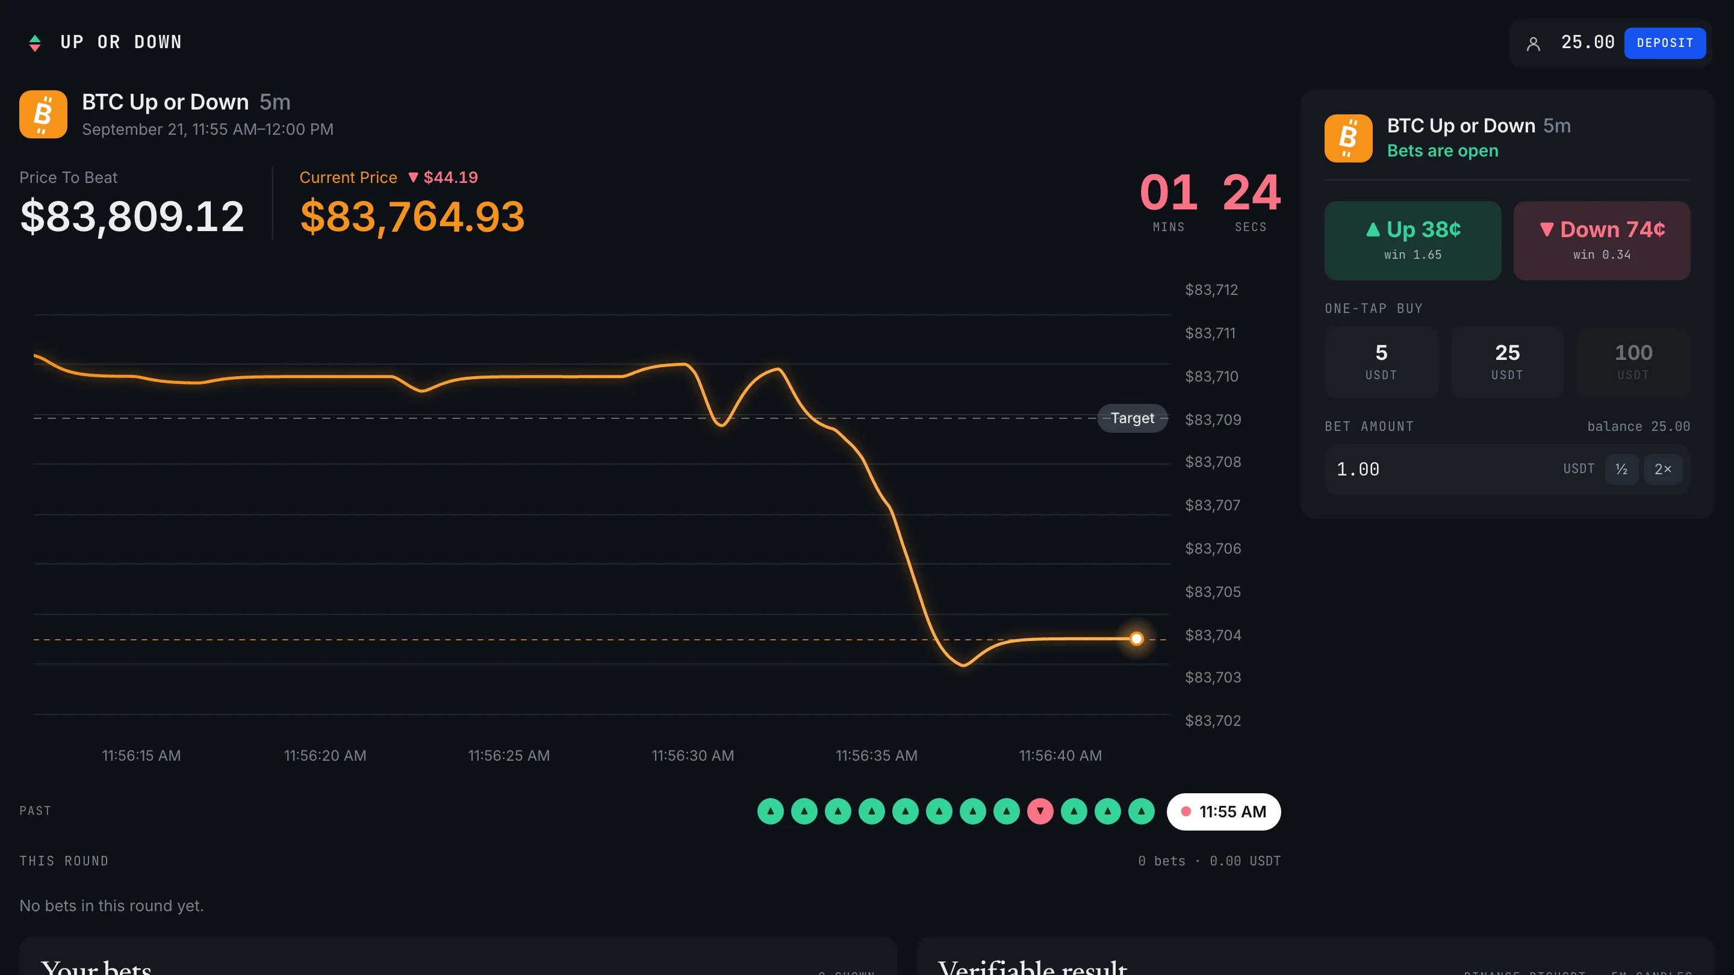The image size is (1734, 975).
Task: Open the Up result right after the red one
Action: (x=1074, y=811)
